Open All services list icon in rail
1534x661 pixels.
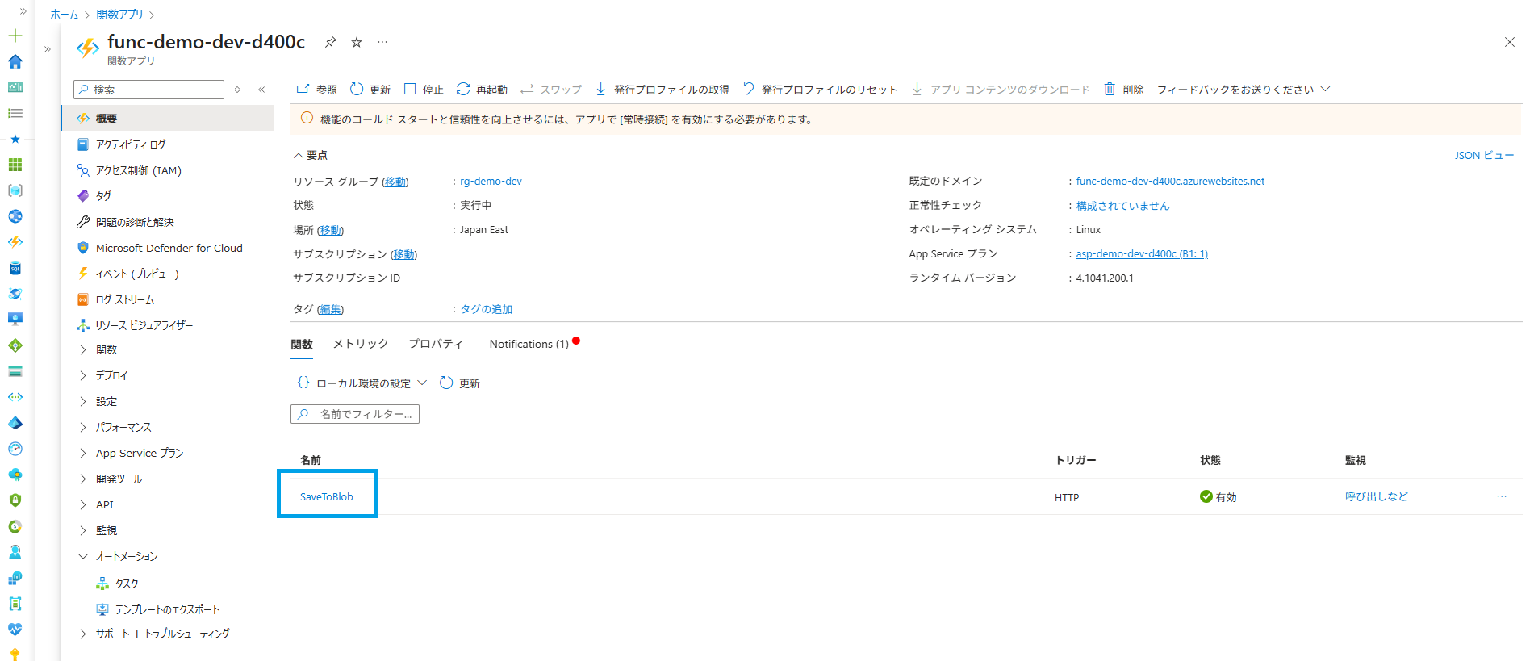(x=15, y=113)
